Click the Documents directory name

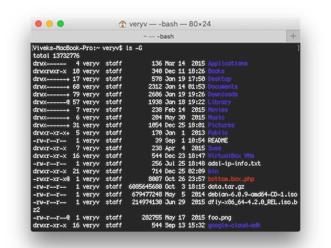pyautogui.click(x=223, y=87)
